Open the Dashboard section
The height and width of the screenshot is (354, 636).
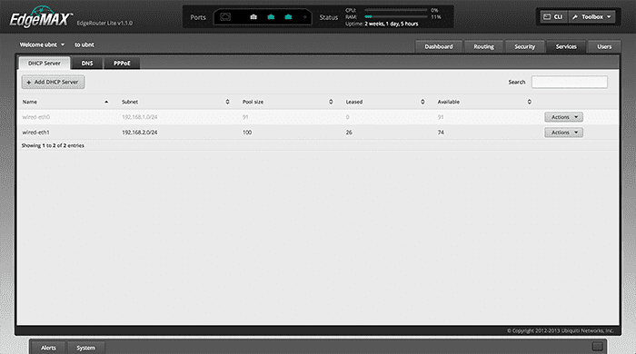439,46
